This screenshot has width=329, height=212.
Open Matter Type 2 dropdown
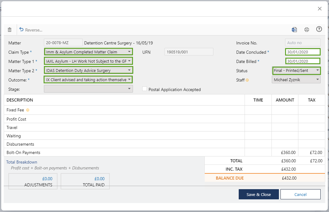tap(88, 71)
